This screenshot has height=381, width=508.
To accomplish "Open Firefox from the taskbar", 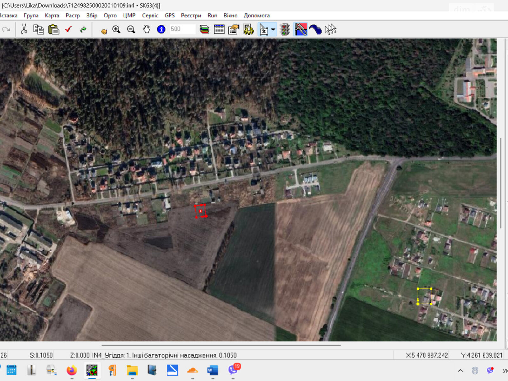I will [x=72, y=370].
